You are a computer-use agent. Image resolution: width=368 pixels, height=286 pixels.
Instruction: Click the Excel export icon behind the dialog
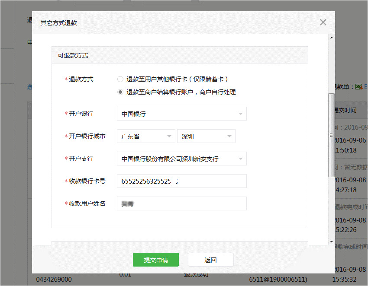[359, 87]
